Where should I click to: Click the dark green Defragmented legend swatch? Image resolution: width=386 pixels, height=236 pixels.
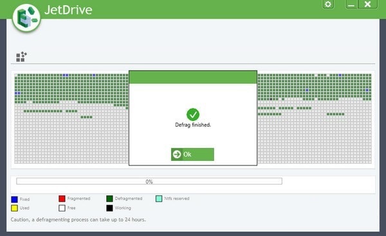[109, 199]
